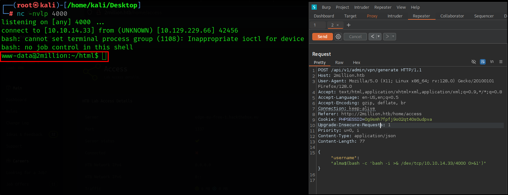The width and height of the screenshot is (508, 195).
Task: Close Repeater tab 2
Action: (337, 25)
